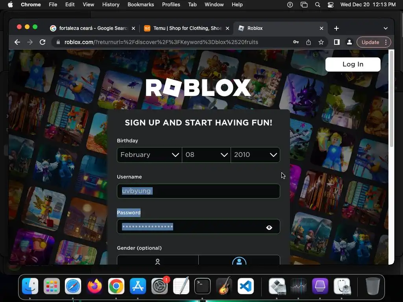
Task: Open Chrome from the dock
Action: coord(116,286)
